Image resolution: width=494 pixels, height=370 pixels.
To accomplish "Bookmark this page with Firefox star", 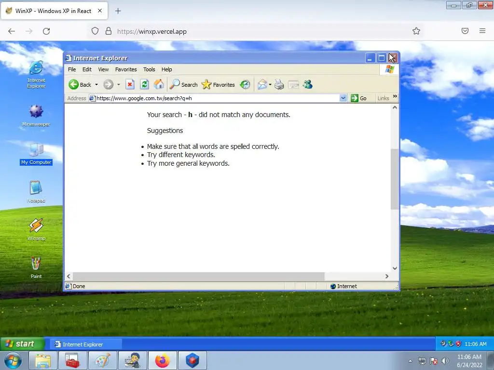I will [416, 31].
